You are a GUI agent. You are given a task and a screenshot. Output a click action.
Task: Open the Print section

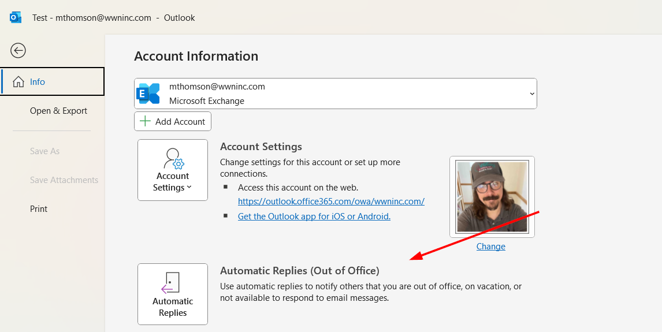[39, 209]
